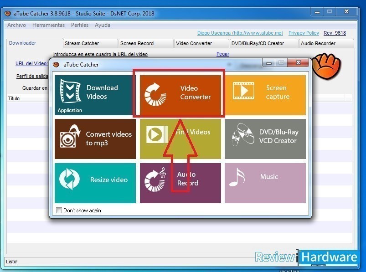Click the Video Converter tile label
Image resolution: width=366 pixels, height=272 pixels.
196,92
